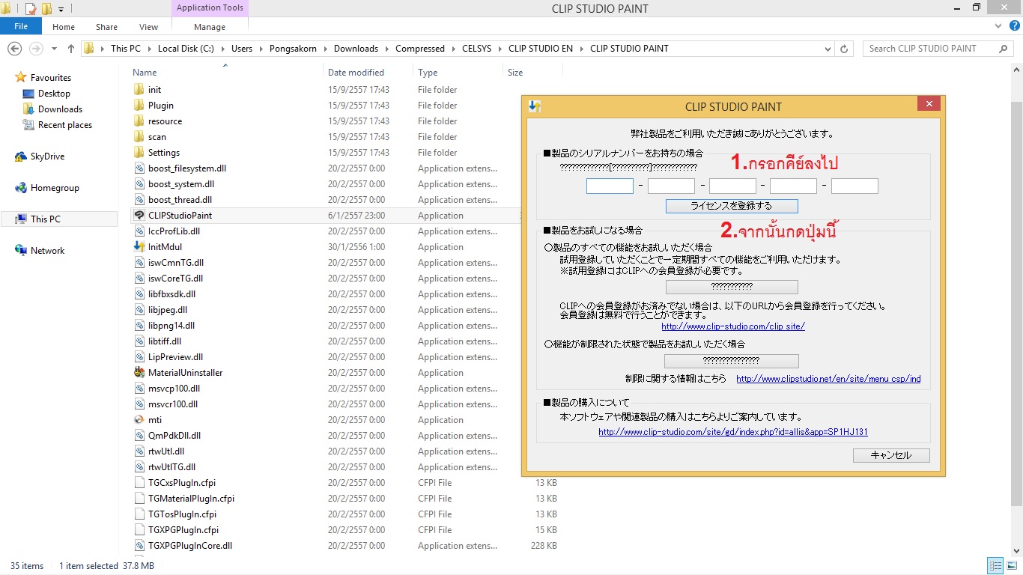This screenshot has width=1023, height=575.
Task: Select the MaterialUninstaller application icon
Action: point(139,373)
